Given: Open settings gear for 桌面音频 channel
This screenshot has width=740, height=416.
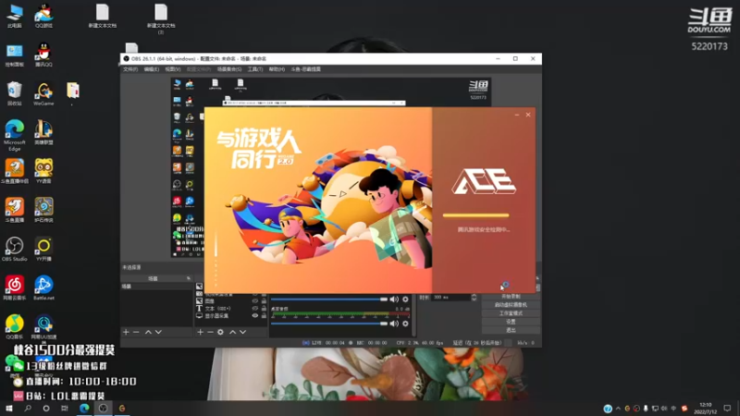Looking at the screenshot, I should point(405,324).
